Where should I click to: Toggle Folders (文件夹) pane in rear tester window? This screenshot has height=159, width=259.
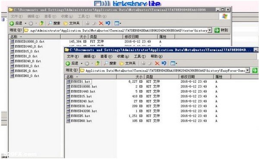72,23
